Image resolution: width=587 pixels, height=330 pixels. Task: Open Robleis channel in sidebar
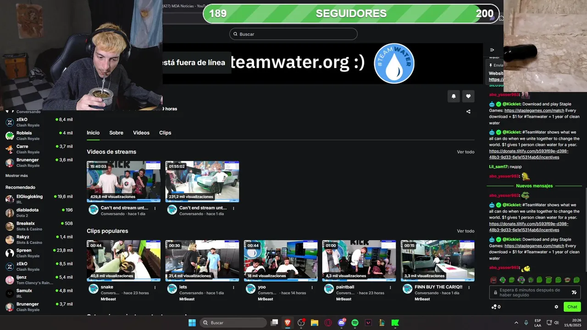39,136
